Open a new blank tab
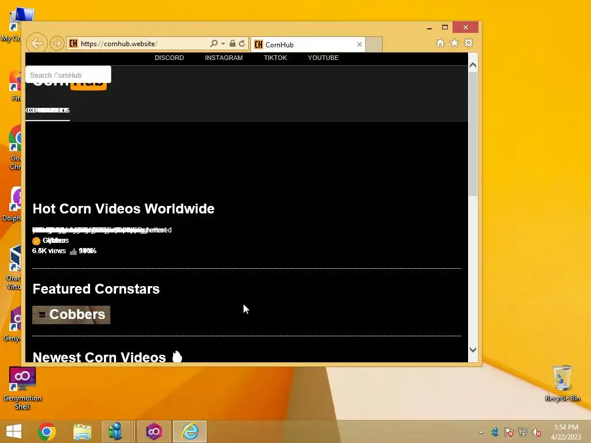Image resolution: width=591 pixels, height=443 pixels. tap(374, 44)
